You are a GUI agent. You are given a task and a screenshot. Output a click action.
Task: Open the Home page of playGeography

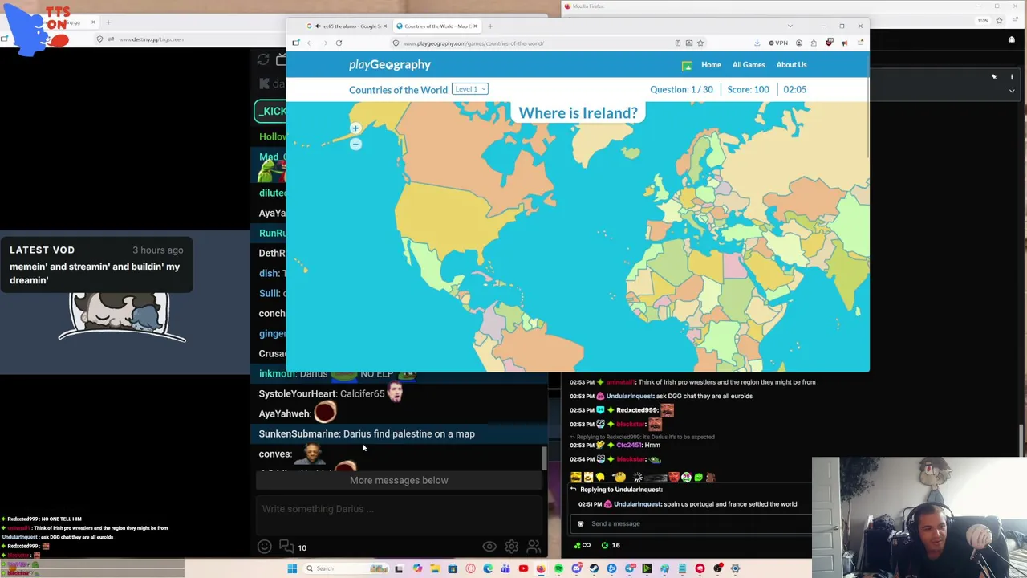click(711, 65)
